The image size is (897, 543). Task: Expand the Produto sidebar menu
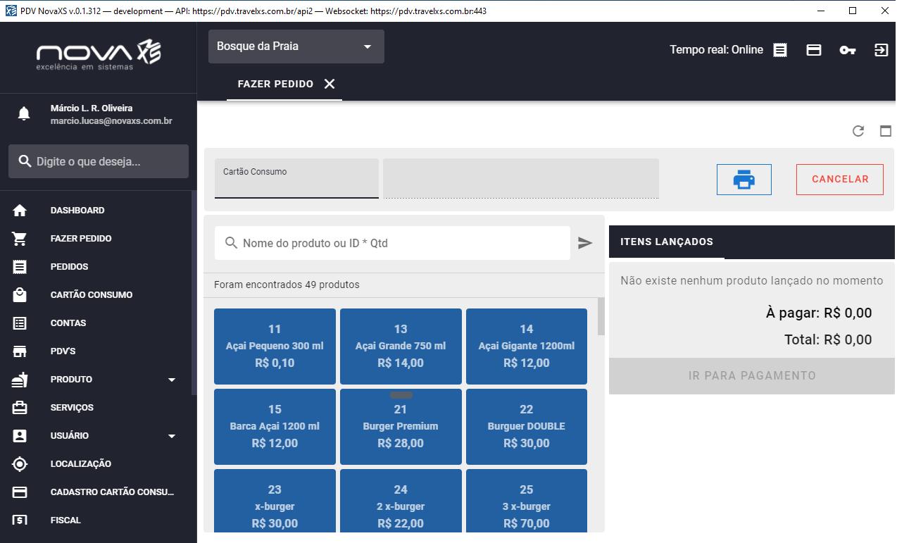click(x=172, y=380)
